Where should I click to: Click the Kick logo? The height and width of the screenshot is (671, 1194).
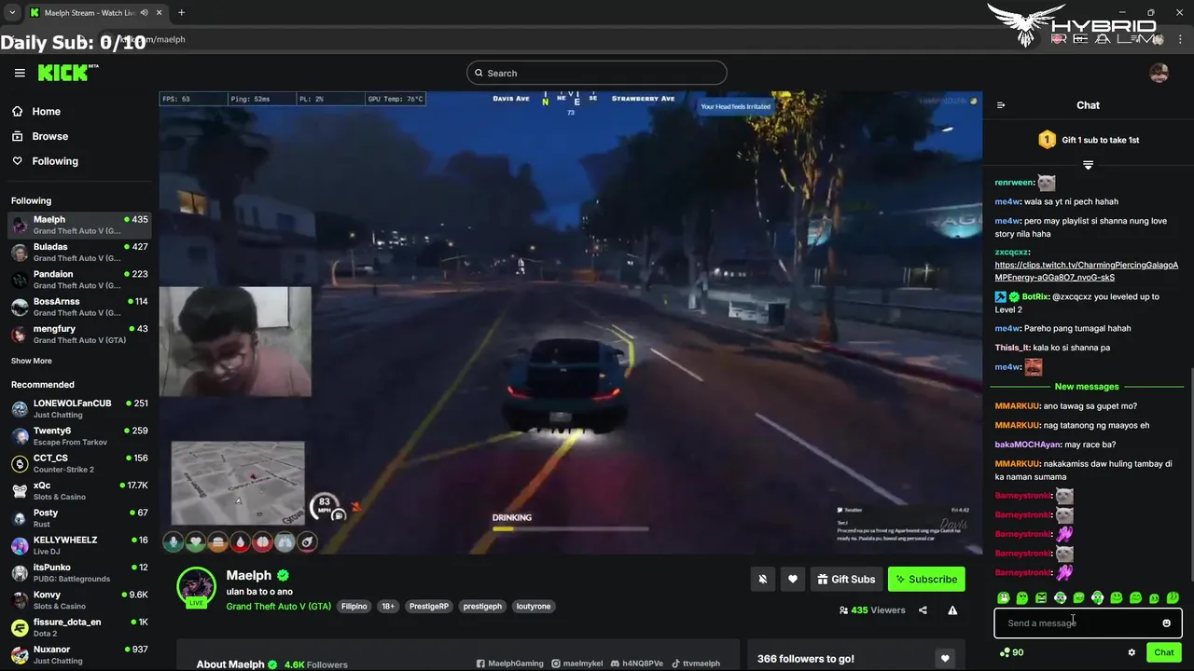[67, 73]
